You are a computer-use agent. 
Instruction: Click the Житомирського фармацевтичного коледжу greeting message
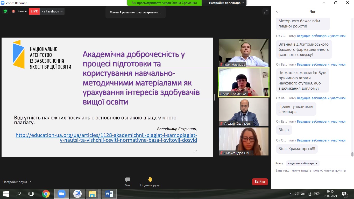[304, 49]
